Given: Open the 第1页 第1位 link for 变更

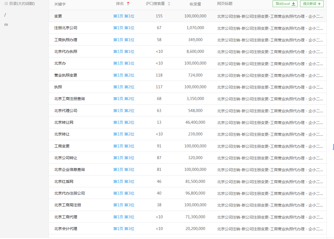Looking at the screenshot, I should (x=124, y=16).
